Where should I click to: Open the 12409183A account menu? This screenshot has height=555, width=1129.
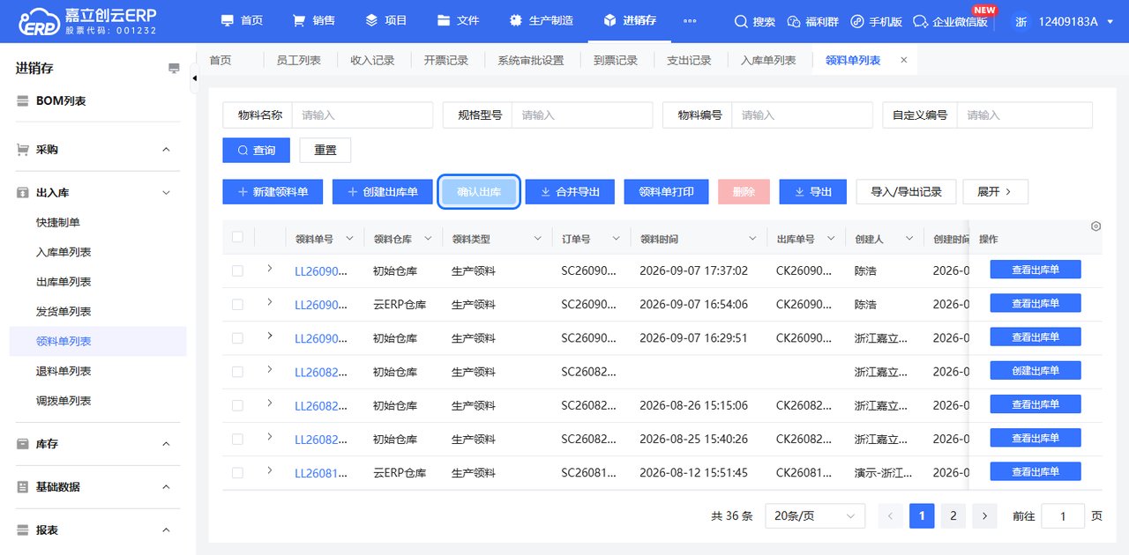click(1065, 21)
